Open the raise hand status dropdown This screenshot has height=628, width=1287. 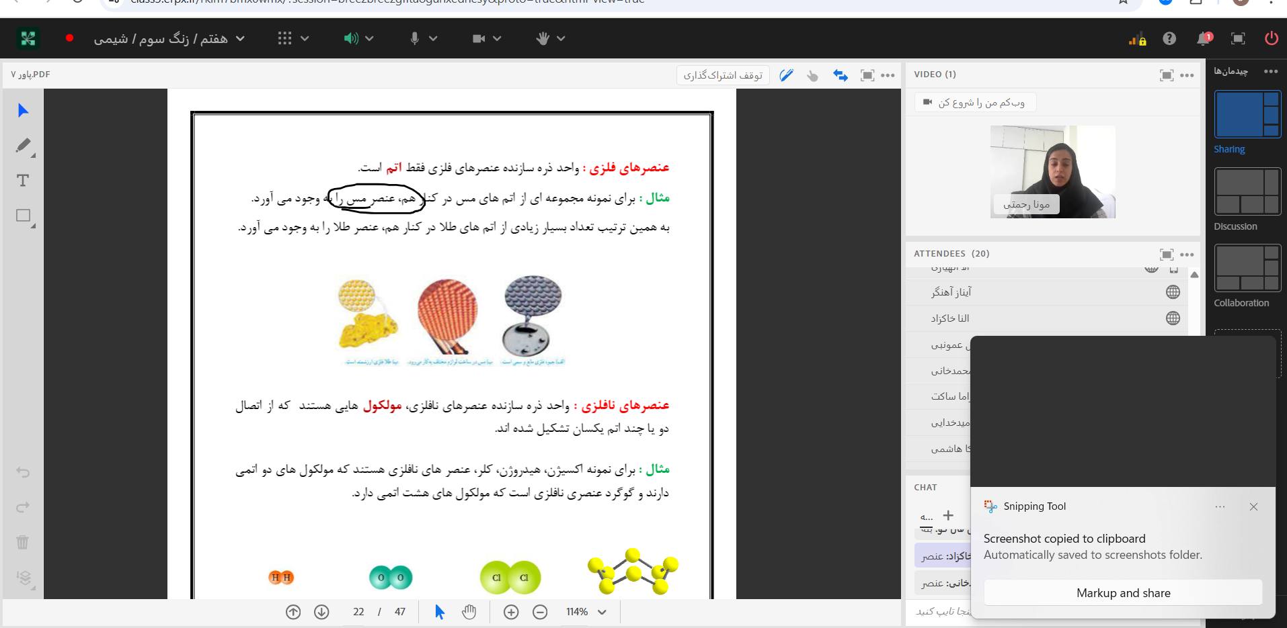coord(561,39)
